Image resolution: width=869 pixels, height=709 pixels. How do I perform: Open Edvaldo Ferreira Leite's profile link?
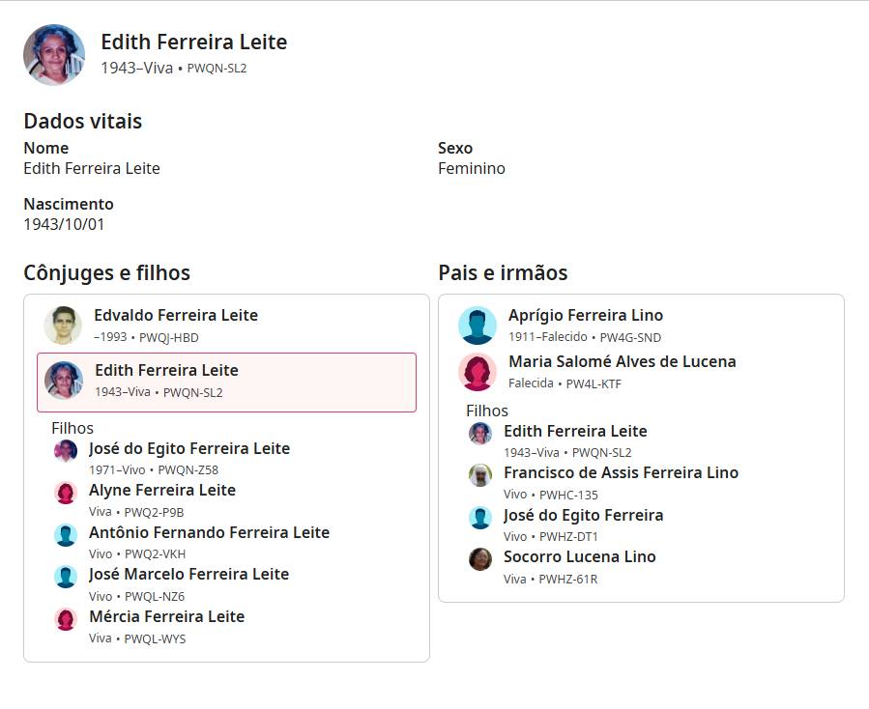pos(176,315)
